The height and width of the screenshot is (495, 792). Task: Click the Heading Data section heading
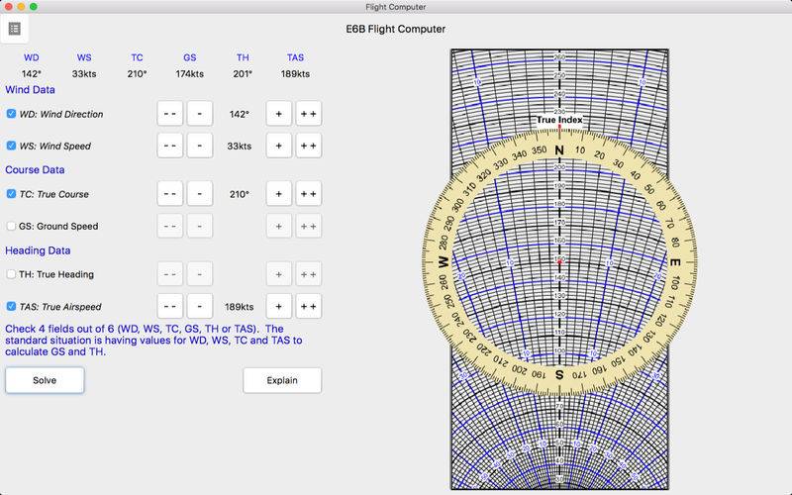38,250
